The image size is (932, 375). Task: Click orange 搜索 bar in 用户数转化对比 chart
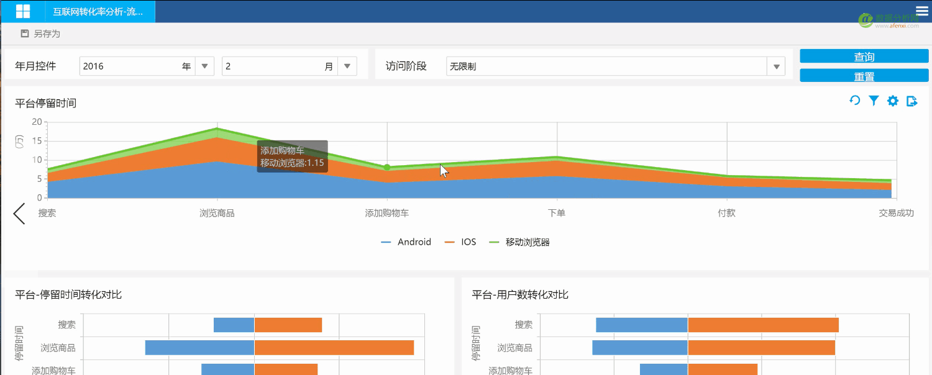(763, 325)
